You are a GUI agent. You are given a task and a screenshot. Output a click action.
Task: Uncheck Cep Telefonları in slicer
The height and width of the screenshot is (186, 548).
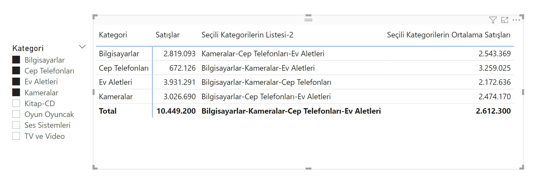(16, 71)
